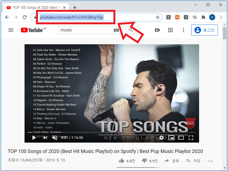Open a new browser tab
This screenshot has width=228, height=171.
coord(75,8)
